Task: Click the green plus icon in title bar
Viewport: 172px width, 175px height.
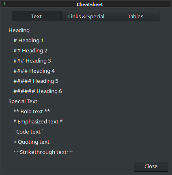Action: [x=4, y=4]
